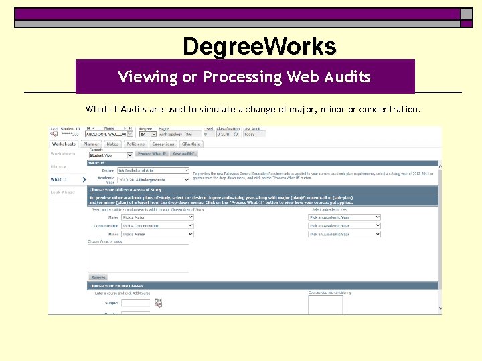482x361 pixels.
Task: Click the masked Student ID value
Action: pos(70,134)
